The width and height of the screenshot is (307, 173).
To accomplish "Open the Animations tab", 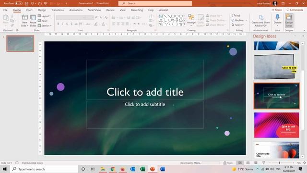I will (76, 10).
